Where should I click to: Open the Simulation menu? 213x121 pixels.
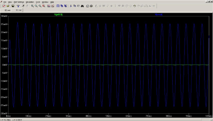30,2
